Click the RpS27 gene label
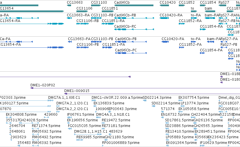The width and height of the screenshot is (240, 147). 224,3
